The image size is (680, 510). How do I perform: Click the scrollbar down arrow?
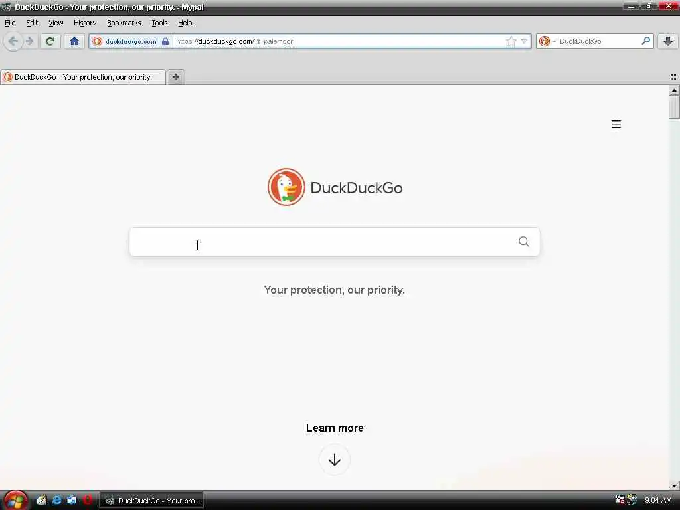(x=674, y=485)
